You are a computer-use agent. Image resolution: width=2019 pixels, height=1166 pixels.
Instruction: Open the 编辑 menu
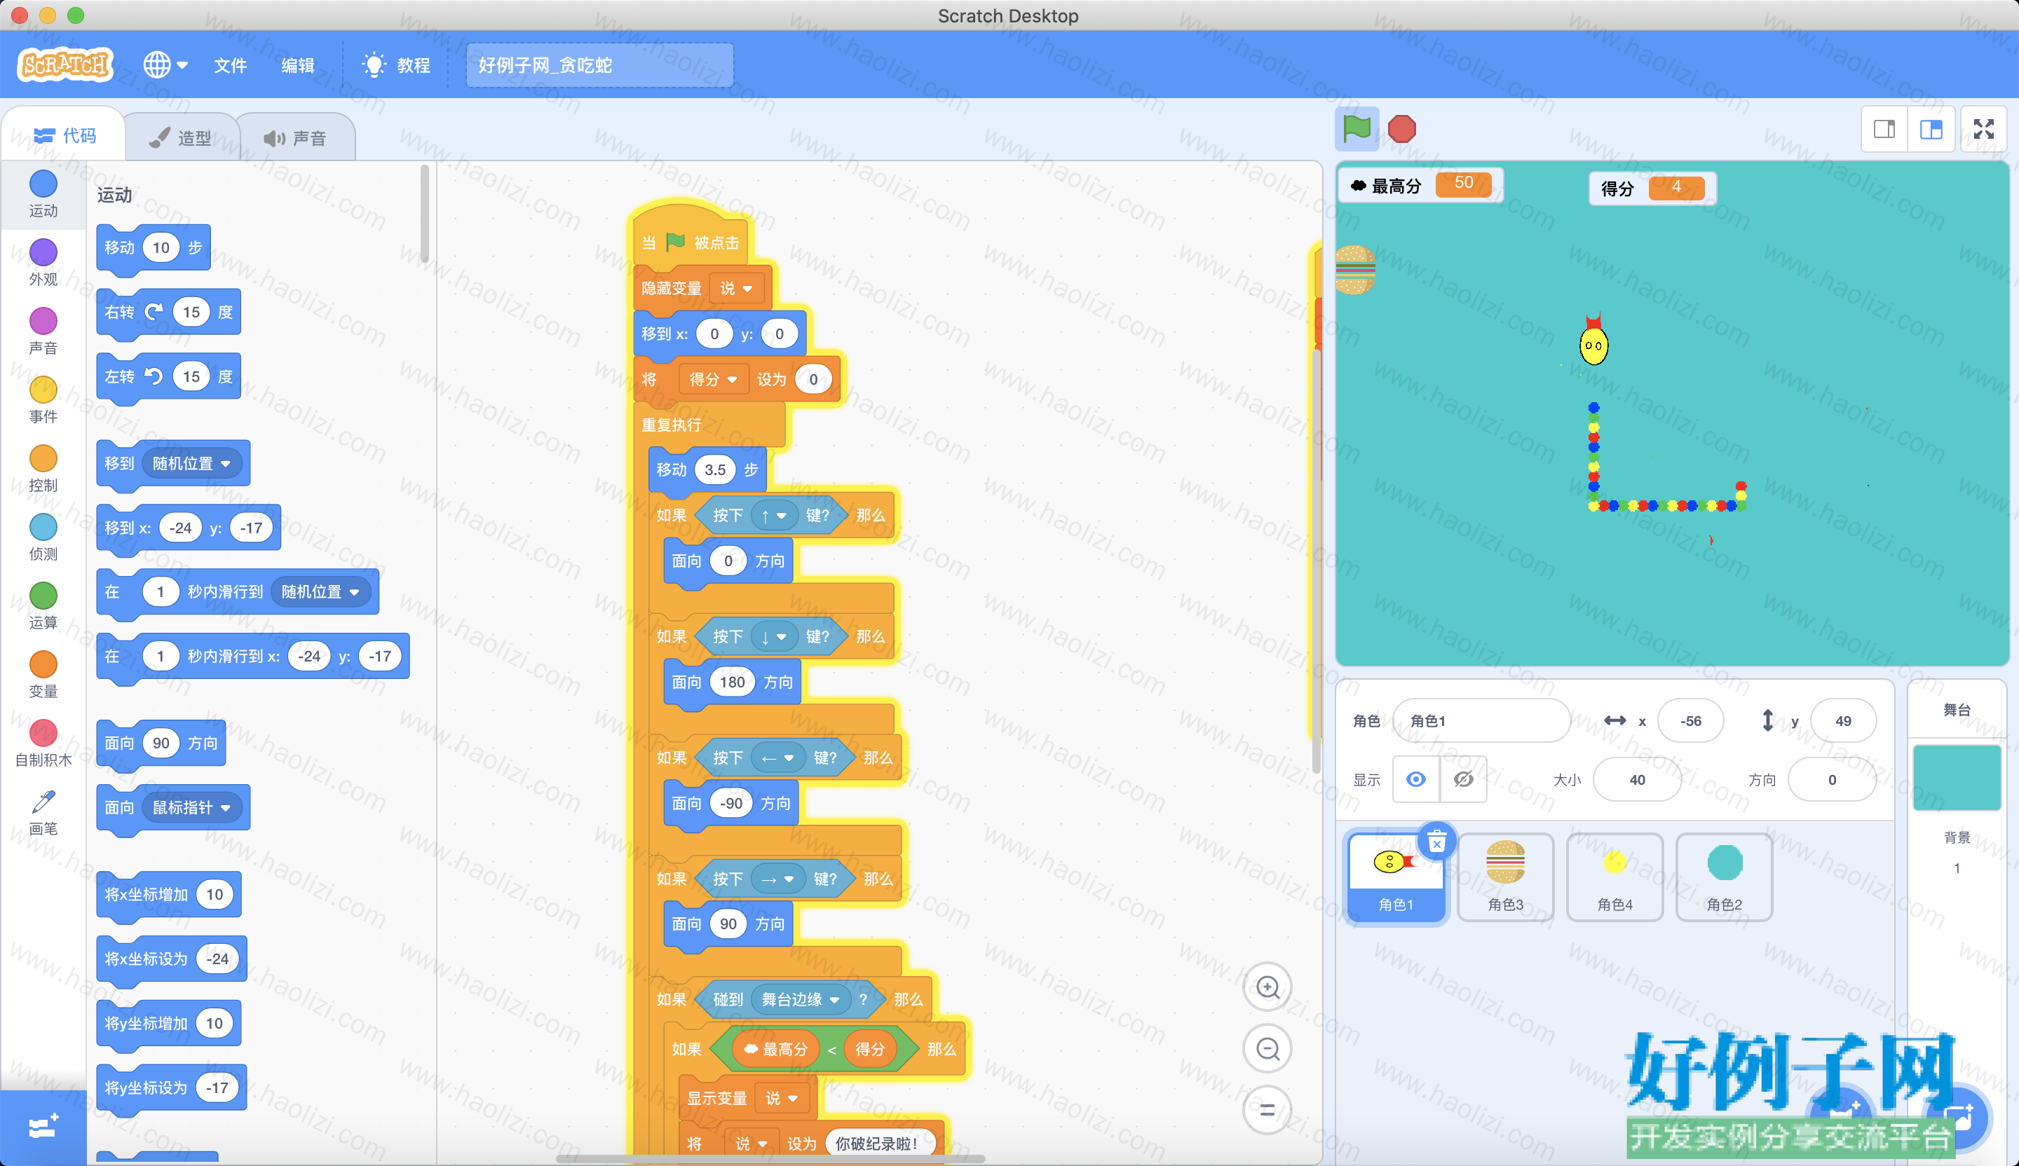(x=298, y=65)
